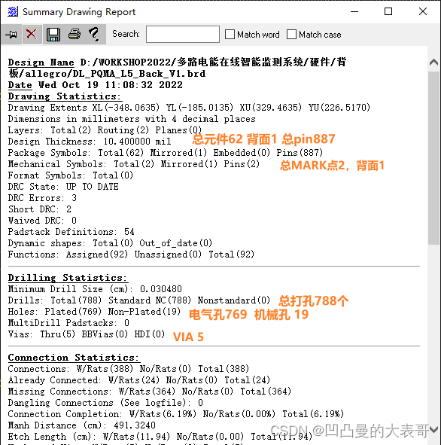The height and width of the screenshot is (445, 441).
Task: Print the report with the printer icon
Action: (x=75, y=35)
